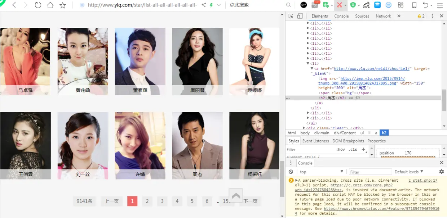Switch to the Sources tab

pyautogui.click(x=362, y=16)
